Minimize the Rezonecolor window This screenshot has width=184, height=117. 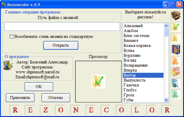tap(166, 5)
